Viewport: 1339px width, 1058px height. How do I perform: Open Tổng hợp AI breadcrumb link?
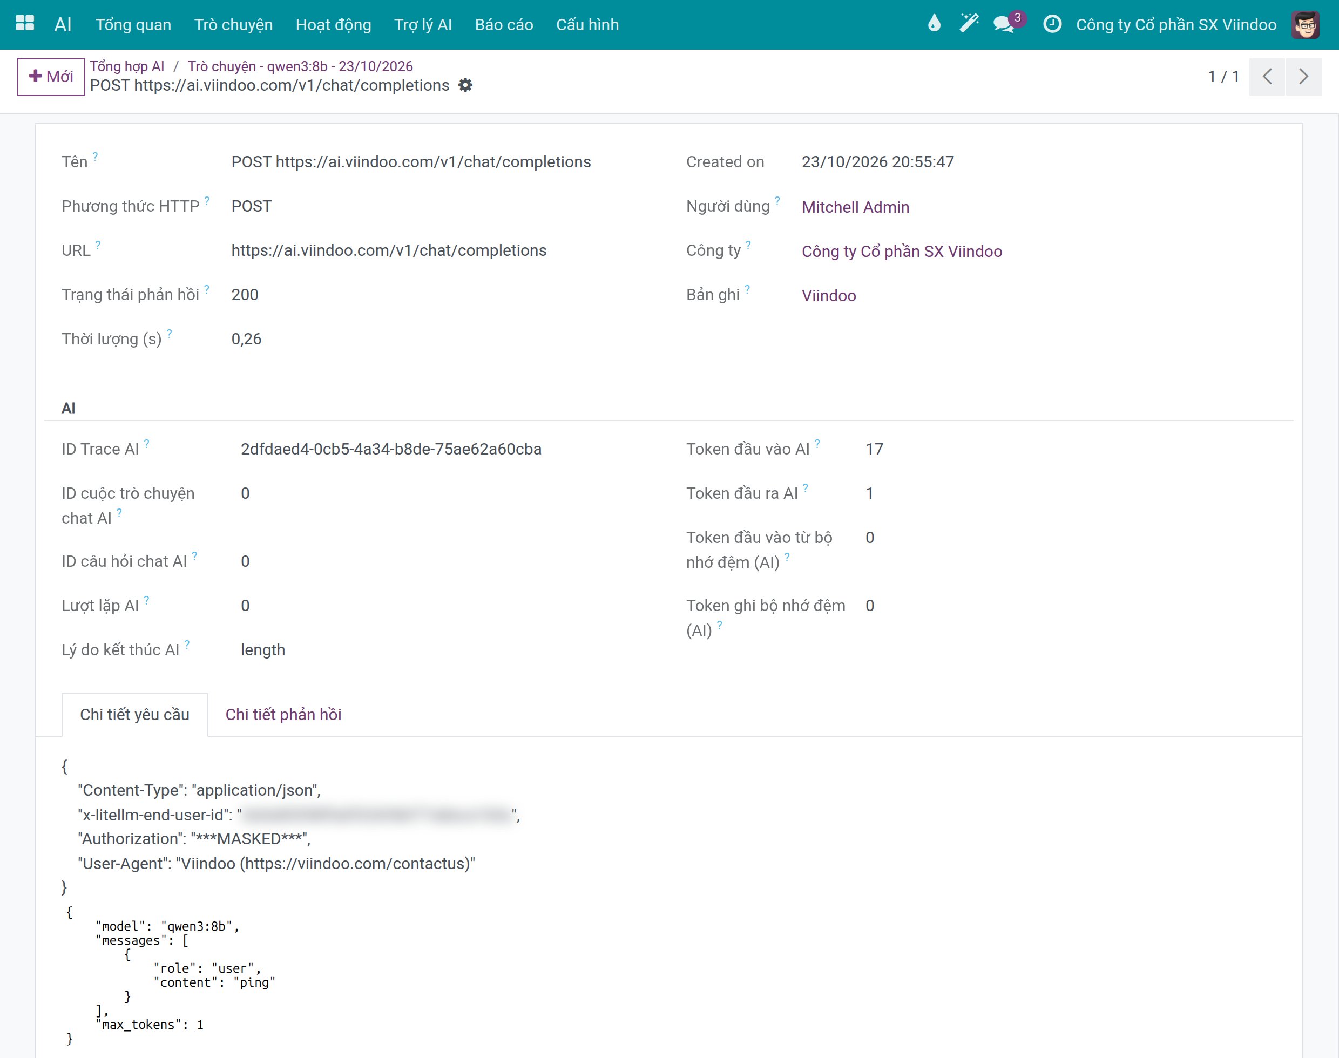[127, 66]
